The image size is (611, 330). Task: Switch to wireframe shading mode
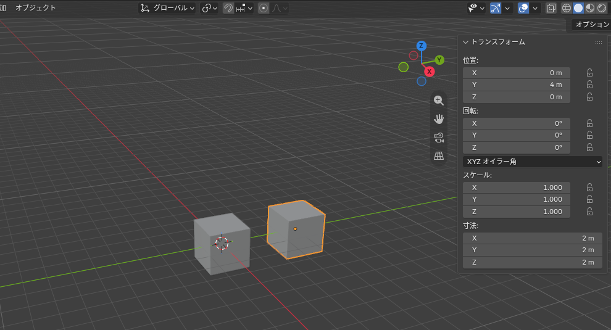(567, 8)
